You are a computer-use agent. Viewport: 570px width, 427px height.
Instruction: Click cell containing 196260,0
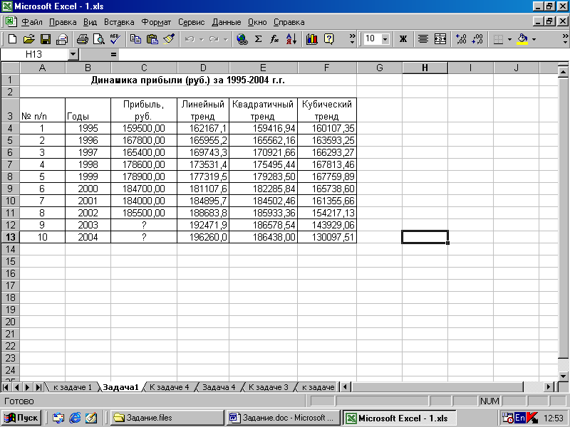pyautogui.click(x=203, y=237)
